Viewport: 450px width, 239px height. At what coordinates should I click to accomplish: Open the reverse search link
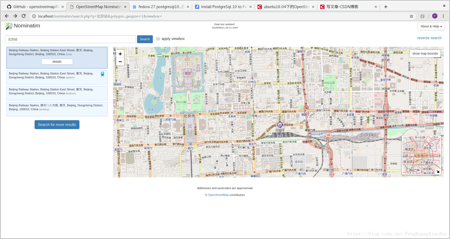pos(429,38)
